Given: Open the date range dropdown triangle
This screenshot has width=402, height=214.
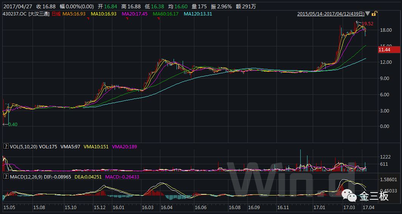Looking at the screenshot, I should (x=368, y=14).
